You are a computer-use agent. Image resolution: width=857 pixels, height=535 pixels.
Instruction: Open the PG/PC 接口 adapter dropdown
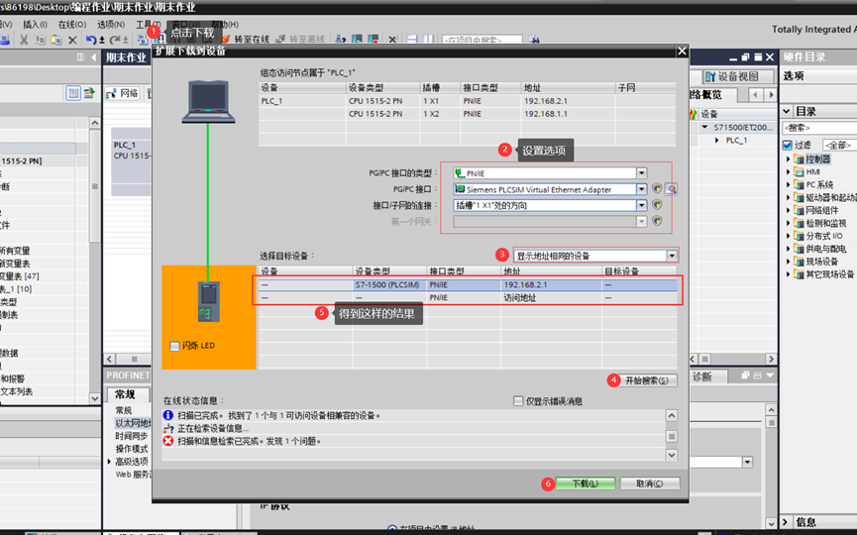pyautogui.click(x=642, y=189)
